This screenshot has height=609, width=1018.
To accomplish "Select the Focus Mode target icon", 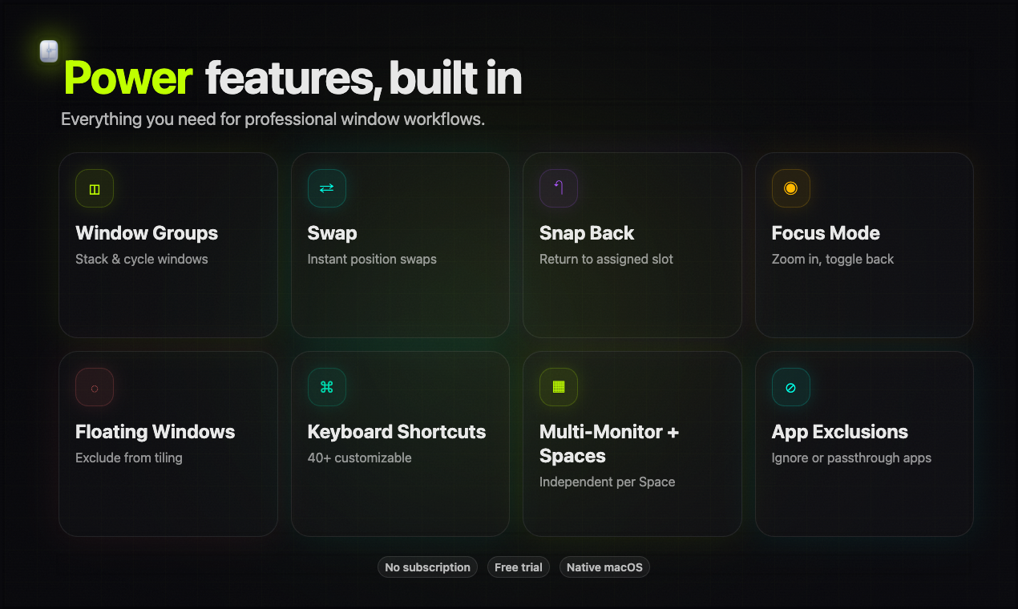I will click(x=790, y=188).
